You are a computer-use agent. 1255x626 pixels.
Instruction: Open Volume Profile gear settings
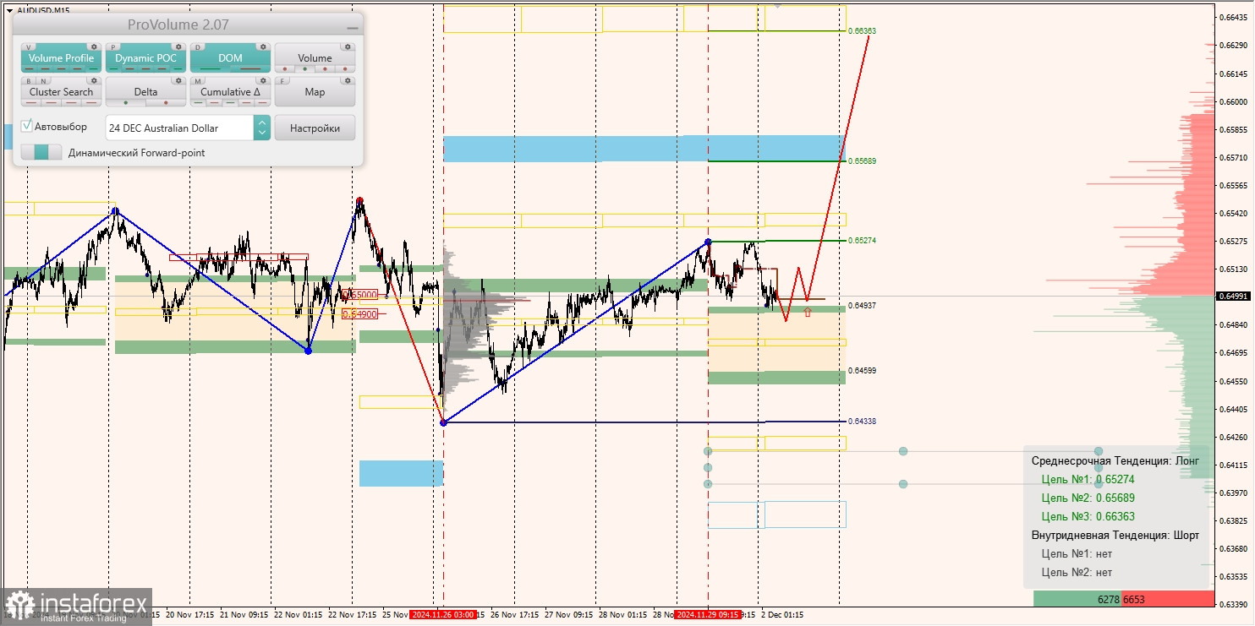[94, 47]
